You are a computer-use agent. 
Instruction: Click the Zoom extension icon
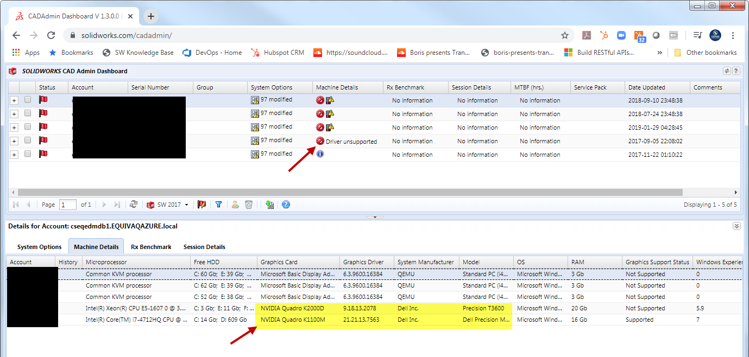pyautogui.click(x=621, y=35)
